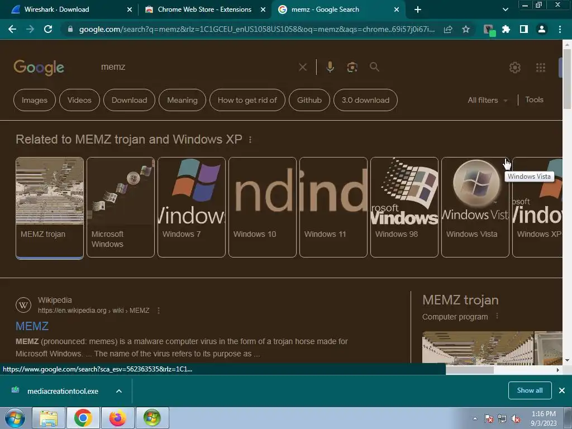The width and height of the screenshot is (572, 429).
Task: Expand the All filters dropdown
Action: click(488, 100)
